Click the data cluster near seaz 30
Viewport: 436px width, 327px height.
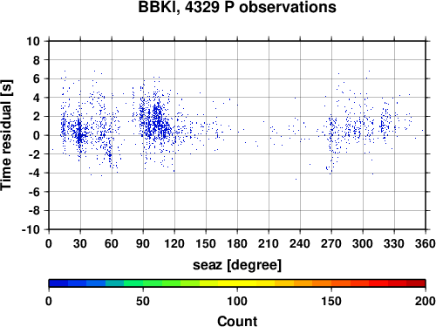click(x=79, y=133)
